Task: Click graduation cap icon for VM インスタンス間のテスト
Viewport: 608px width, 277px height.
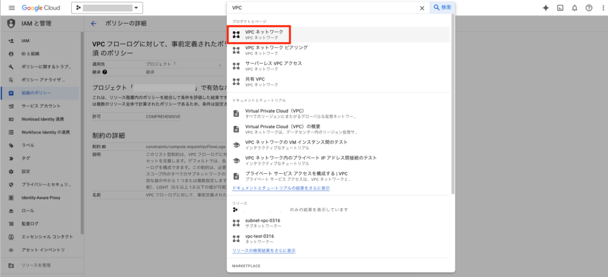Action: point(236,145)
